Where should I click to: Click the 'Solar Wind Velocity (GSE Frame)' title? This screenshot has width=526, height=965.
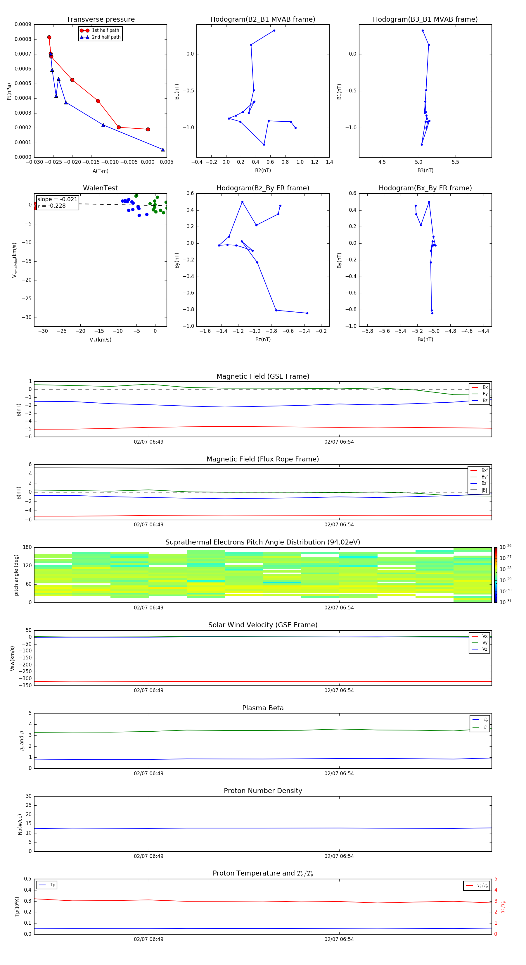[263, 625]
